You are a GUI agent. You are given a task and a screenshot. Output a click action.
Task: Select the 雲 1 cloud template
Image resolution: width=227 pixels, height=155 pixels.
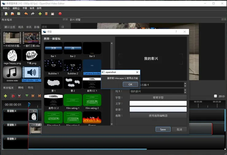point(53,85)
